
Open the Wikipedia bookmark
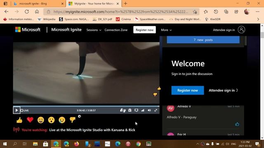[x=47, y=19]
